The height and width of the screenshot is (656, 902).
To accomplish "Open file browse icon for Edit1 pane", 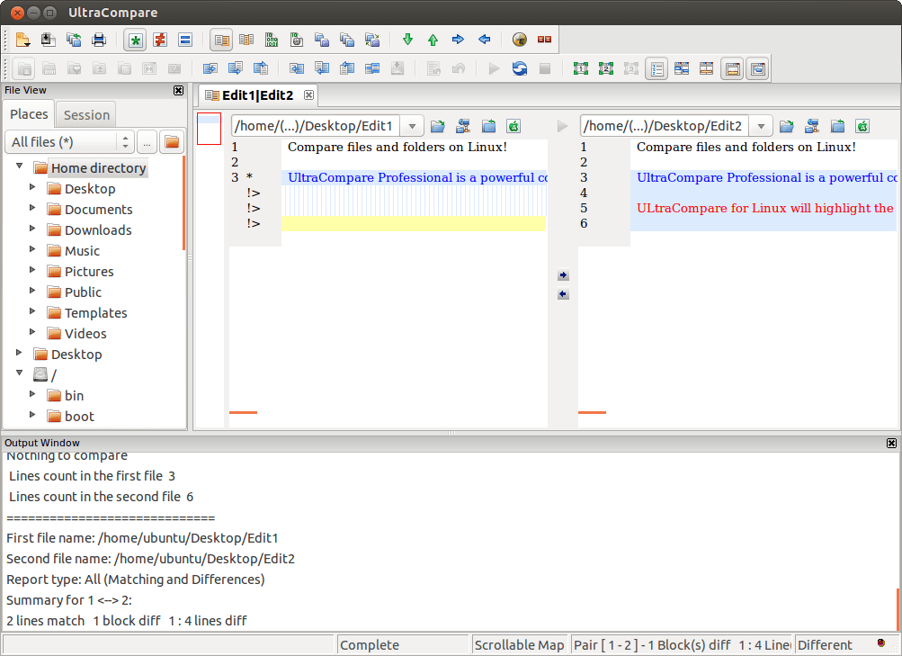I will pos(438,126).
